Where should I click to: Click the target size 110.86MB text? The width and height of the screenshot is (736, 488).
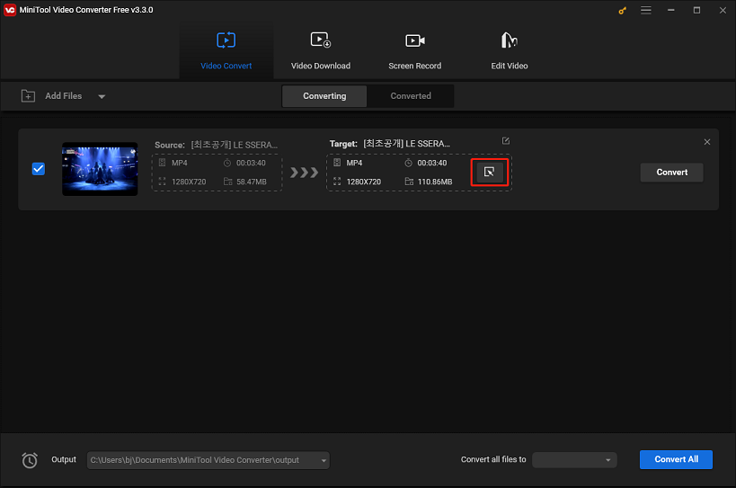435,182
